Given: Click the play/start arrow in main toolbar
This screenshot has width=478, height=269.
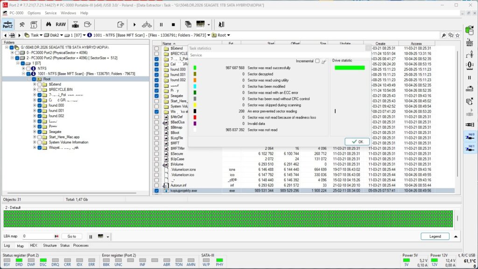Looking at the screenshot, I should [x=134, y=25].
